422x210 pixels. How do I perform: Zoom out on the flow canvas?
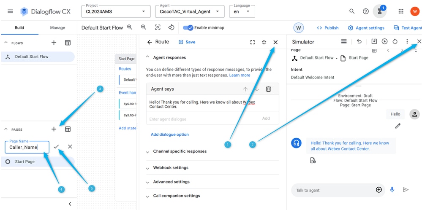tap(144, 27)
